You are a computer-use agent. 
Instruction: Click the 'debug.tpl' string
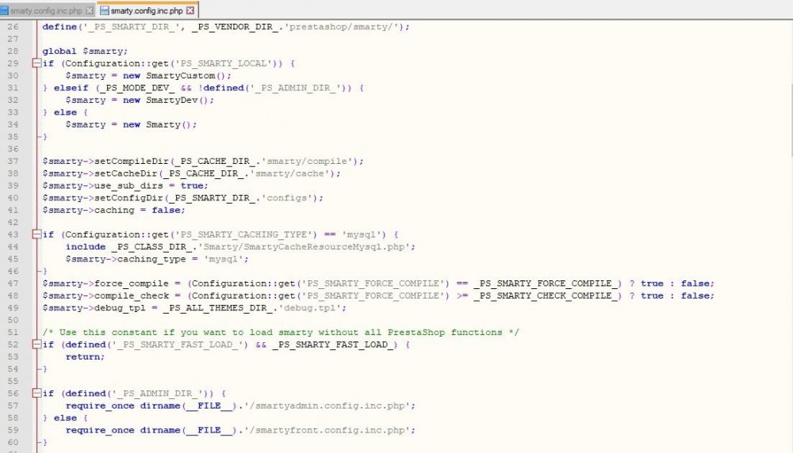[x=310, y=308]
